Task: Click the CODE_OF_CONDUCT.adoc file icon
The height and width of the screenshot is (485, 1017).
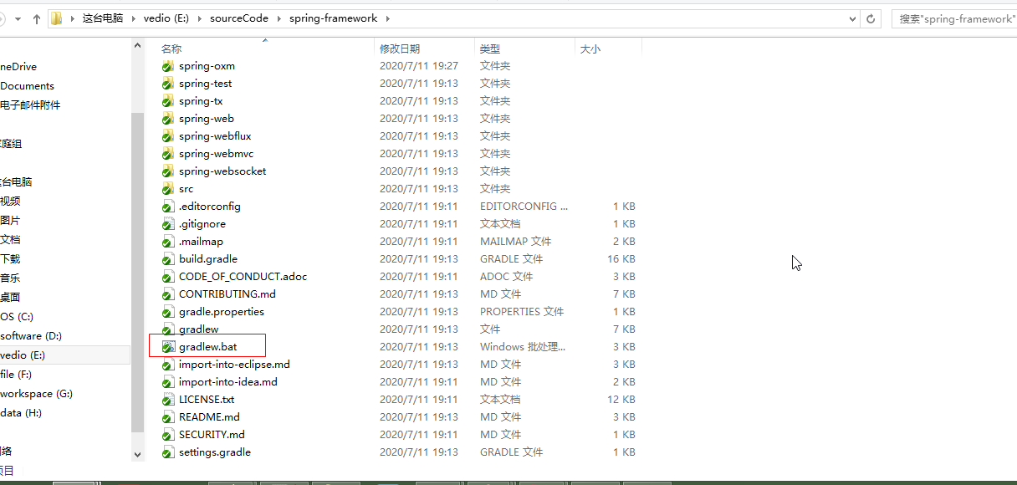Action: tap(168, 277)
